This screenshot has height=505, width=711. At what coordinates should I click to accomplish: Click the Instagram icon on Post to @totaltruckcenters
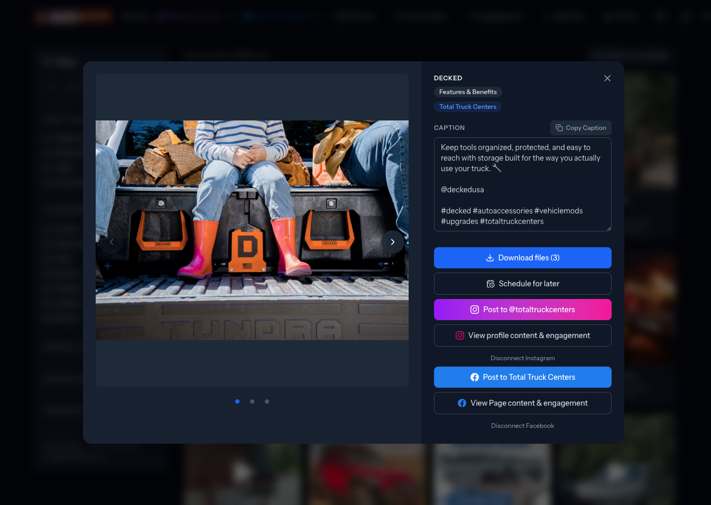pyautogui.click(x=475, y=310)
